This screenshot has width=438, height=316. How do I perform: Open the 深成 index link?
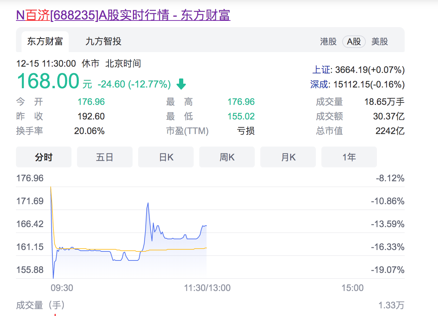[x=319, y=84]
